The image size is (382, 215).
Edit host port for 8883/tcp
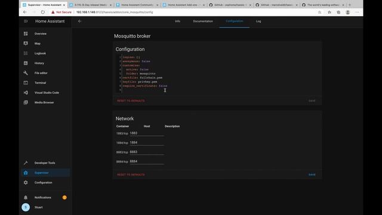pos(147,152)
